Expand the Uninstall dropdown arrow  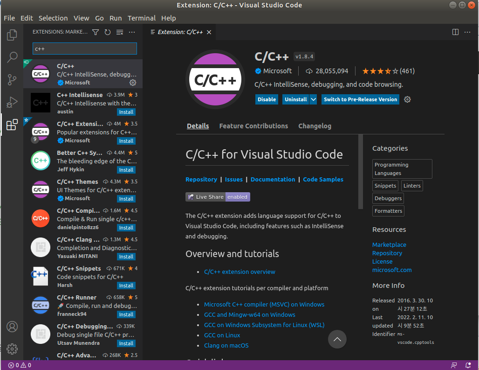pyautogui.click(x=313, y=99)
